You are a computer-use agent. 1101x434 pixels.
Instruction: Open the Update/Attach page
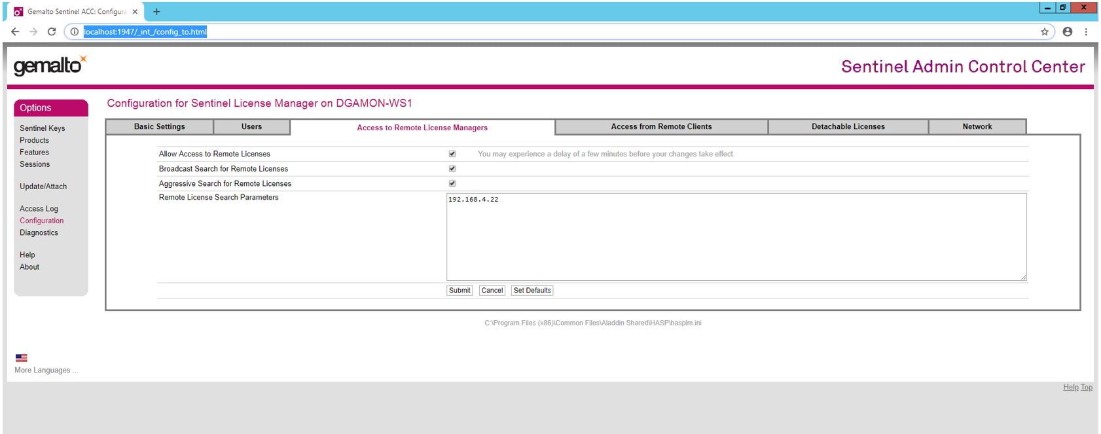pos(43,187)
